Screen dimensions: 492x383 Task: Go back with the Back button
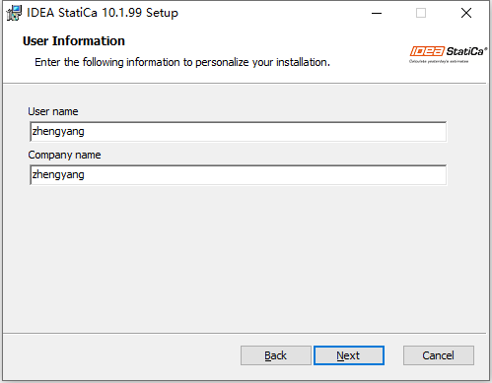pyautogui.click(x=276, y=355)
